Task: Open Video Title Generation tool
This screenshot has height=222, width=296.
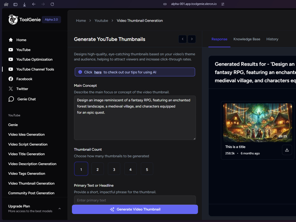Action: [x=26, y=154]
